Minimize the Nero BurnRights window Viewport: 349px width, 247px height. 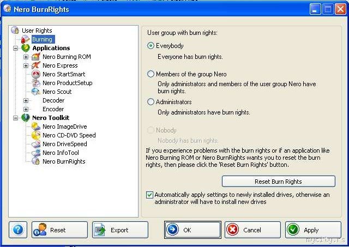click(315, 9)
